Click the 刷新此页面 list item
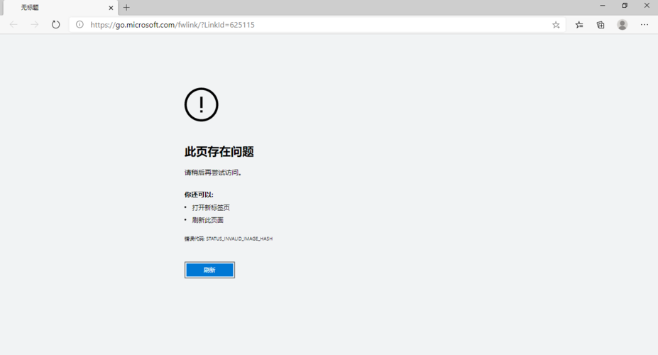 (208, 220)
